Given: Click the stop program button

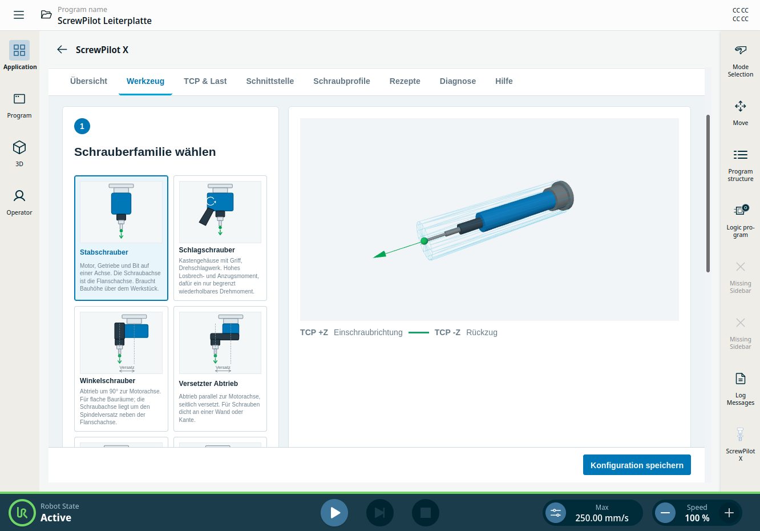Looking at the screenshot, I should tap(426, 513).
